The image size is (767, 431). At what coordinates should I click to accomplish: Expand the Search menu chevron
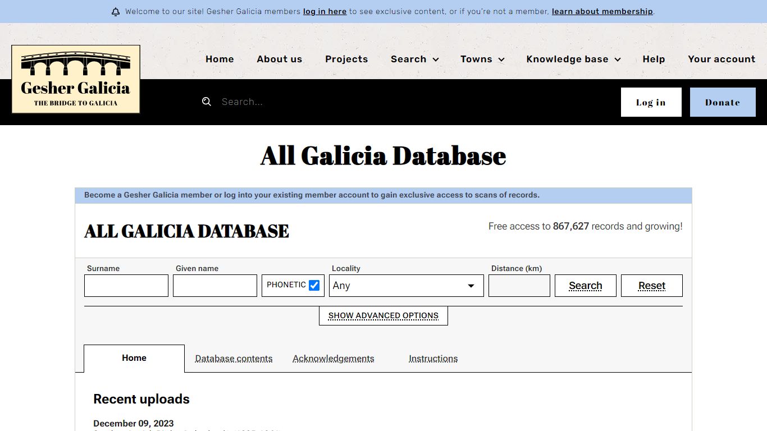436,59
